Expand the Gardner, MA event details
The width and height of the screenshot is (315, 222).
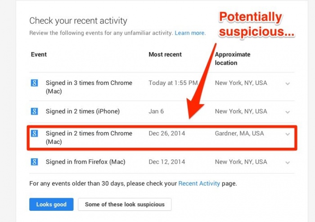click(x=288, y=134)
